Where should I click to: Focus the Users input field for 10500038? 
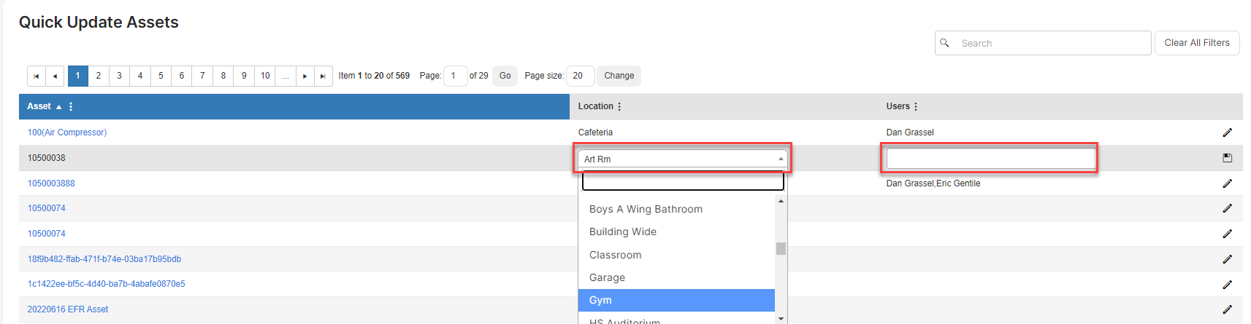tap(991, 158)
